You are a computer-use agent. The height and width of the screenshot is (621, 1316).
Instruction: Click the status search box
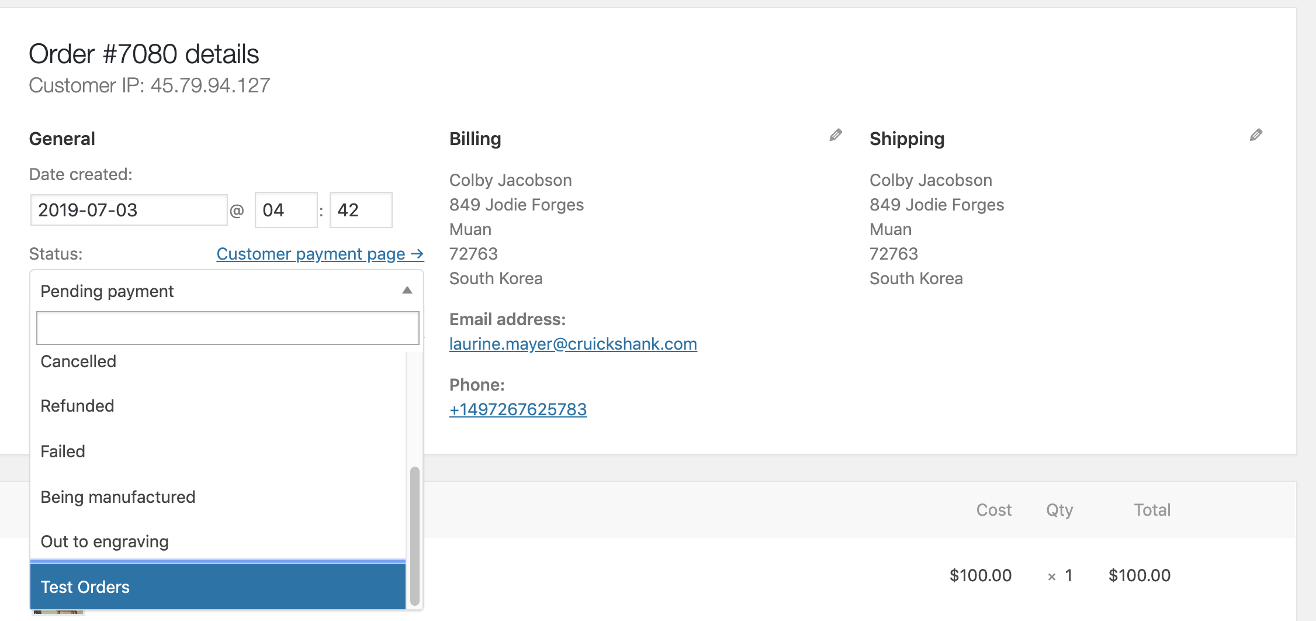[x=227, y=328]
